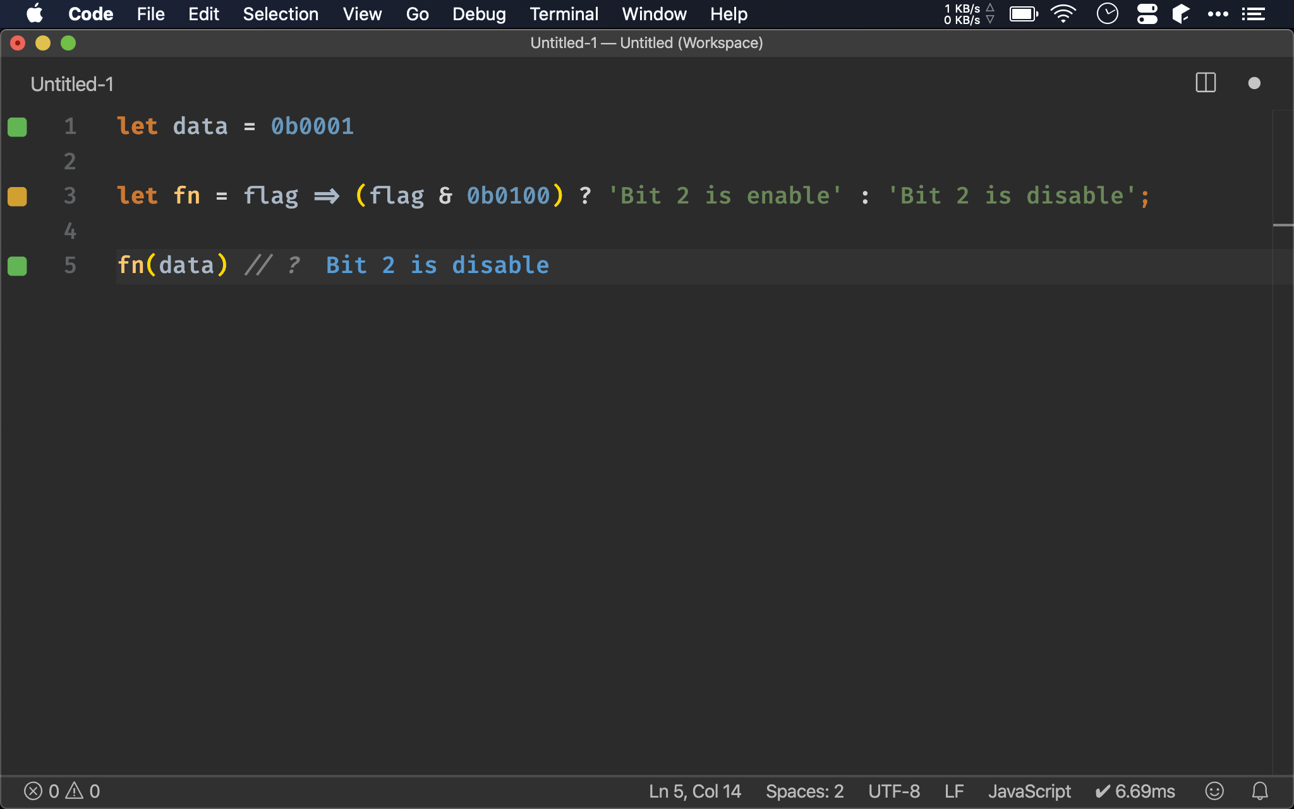Click the bullet list icon in menu bar

[x=1254, y=14]
